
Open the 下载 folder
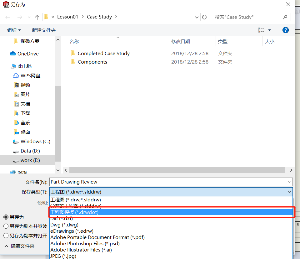25,113
